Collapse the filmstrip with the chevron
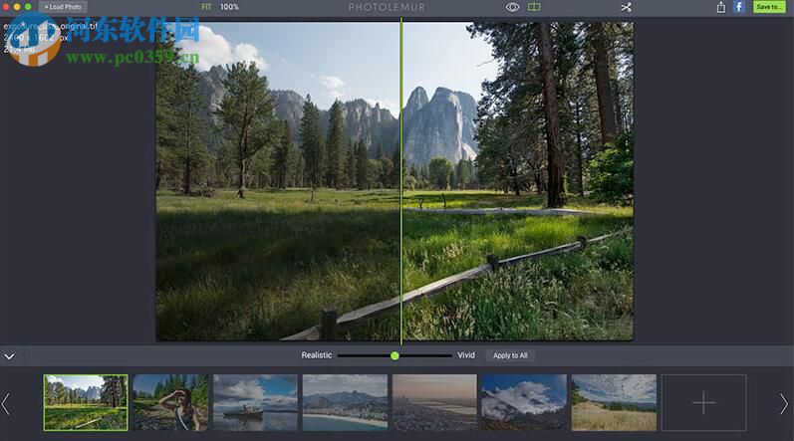 pyautogui.click(x=9, y=356)
